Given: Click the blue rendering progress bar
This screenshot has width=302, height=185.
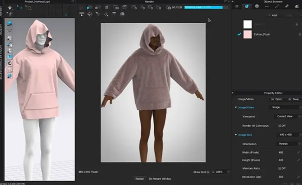Looking at the screenshot, I should (x=204, y=7).
